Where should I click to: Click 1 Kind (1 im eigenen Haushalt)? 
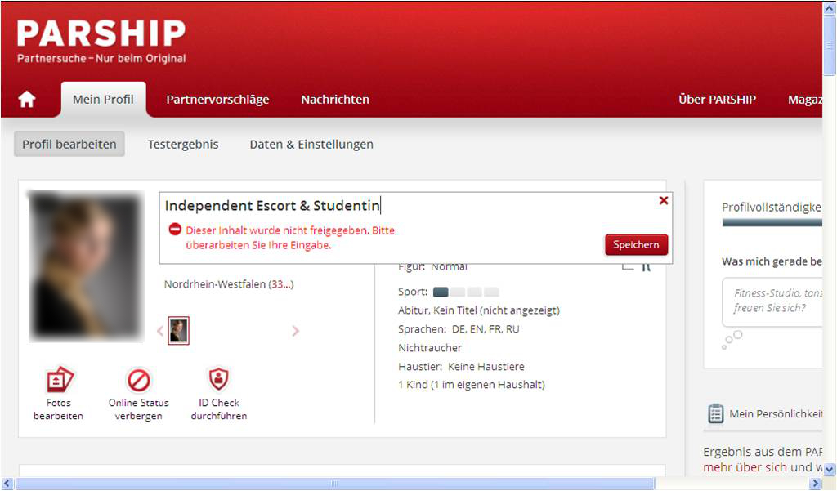coord(472,385)
